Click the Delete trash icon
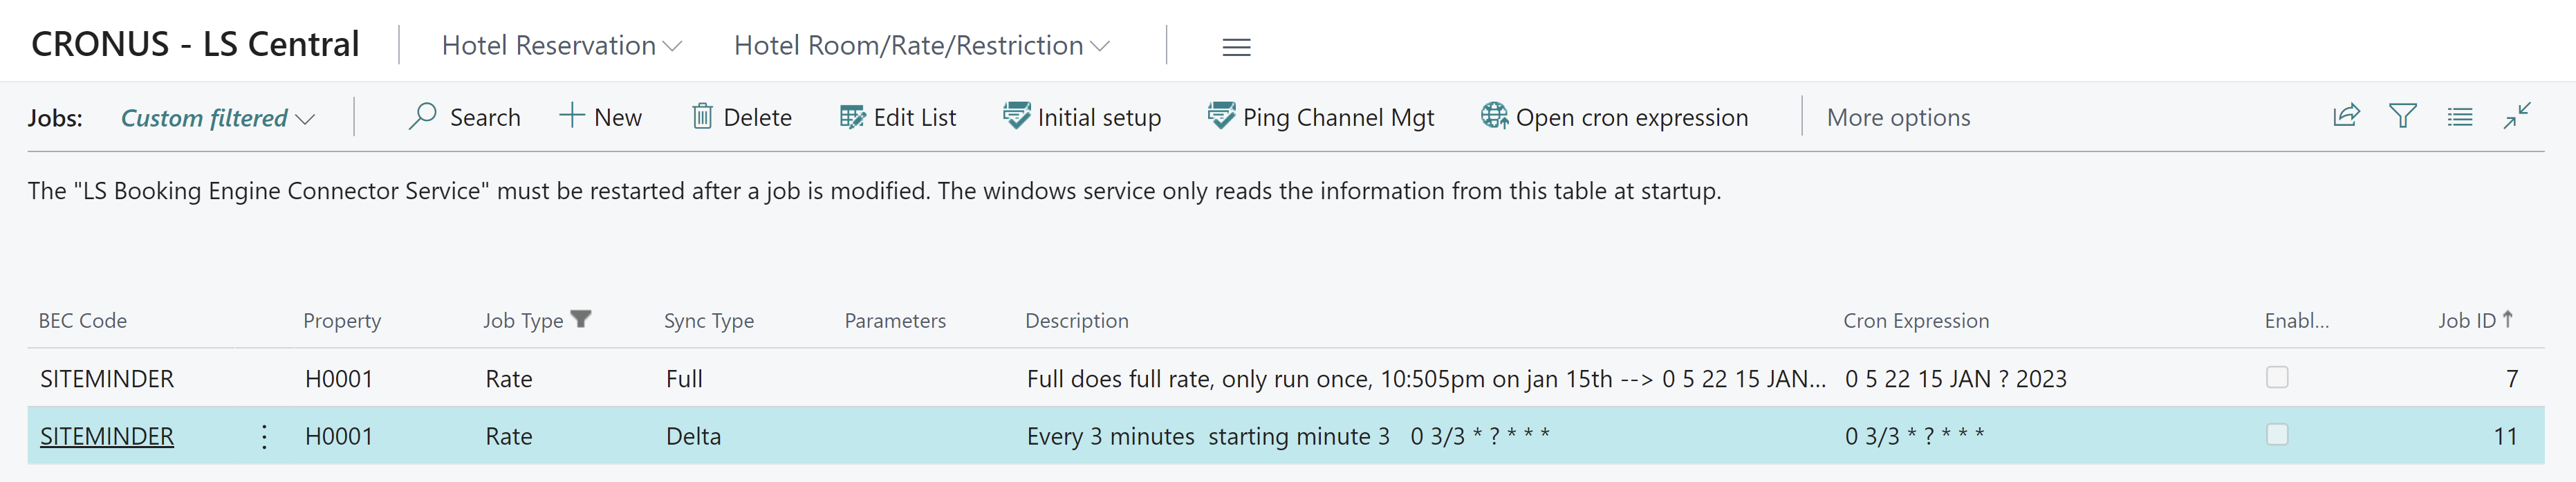Screen dimensions: 2576x482 (703, 117)
